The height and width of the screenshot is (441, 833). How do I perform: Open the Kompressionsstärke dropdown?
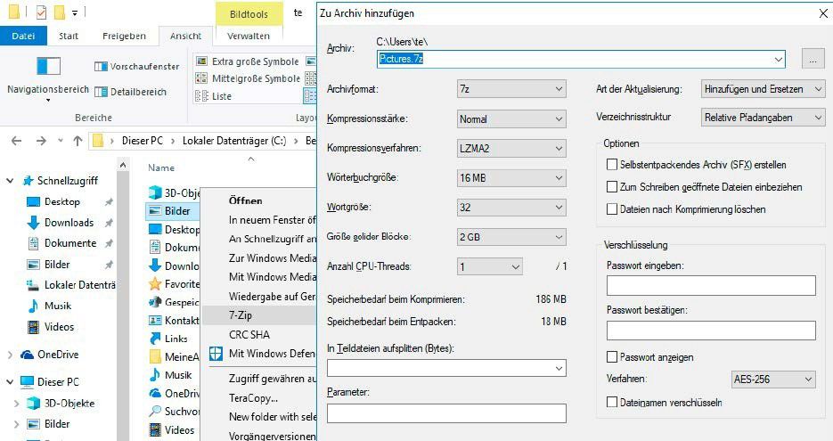(x=510, y=118)
